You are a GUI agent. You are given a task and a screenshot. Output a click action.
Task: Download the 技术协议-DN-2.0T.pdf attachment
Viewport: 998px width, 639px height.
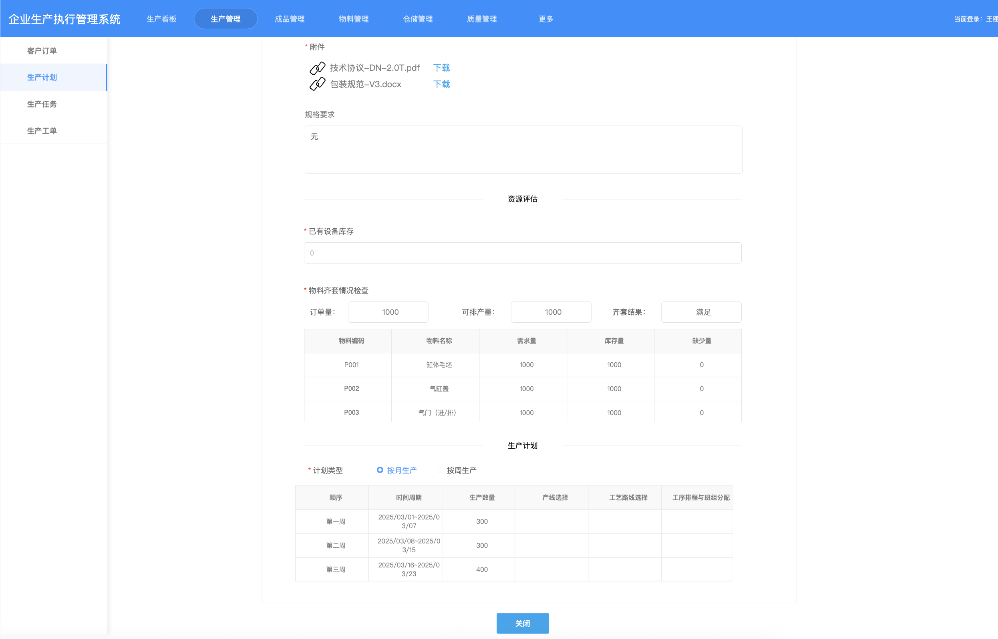point(441,68)
